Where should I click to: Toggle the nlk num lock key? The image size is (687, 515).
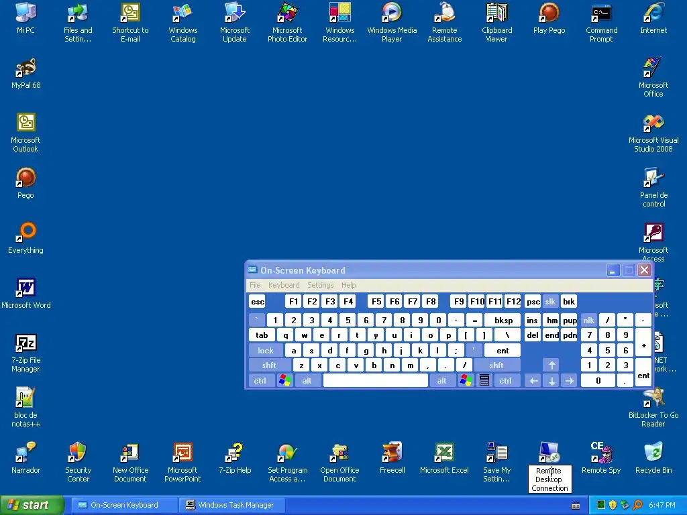pyautogui.click(x=588, y=320)
